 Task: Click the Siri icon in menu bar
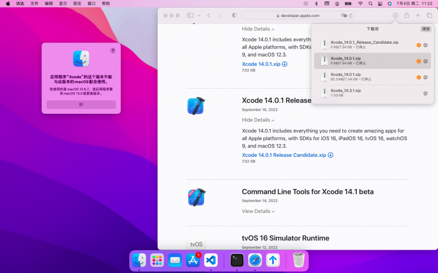[x=390, y=3]
